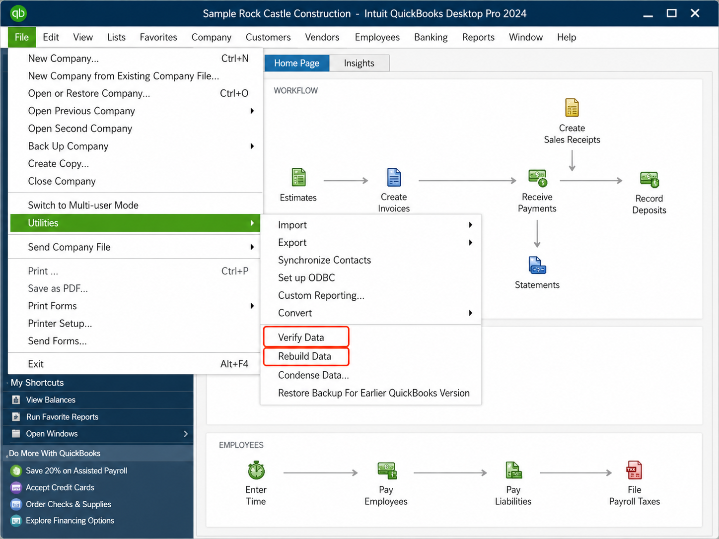Expand the Send Company File submenu arrow

tap(252, 247)
